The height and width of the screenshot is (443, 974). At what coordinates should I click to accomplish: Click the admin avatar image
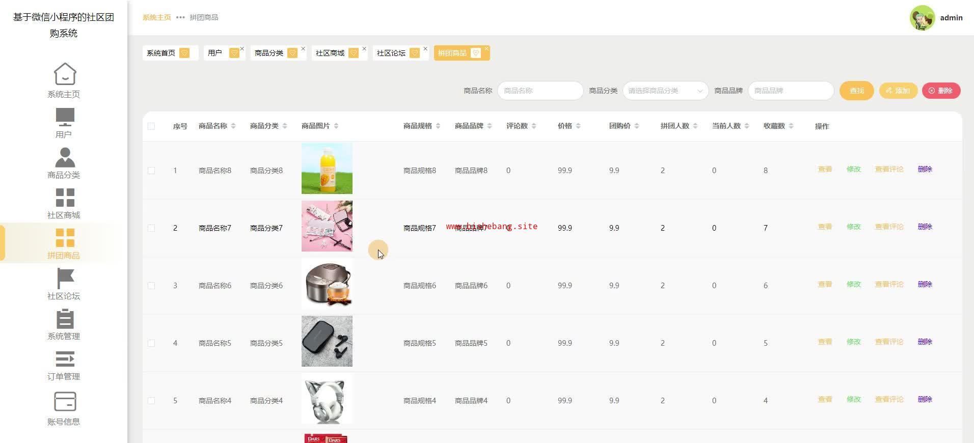click(922, 18)
